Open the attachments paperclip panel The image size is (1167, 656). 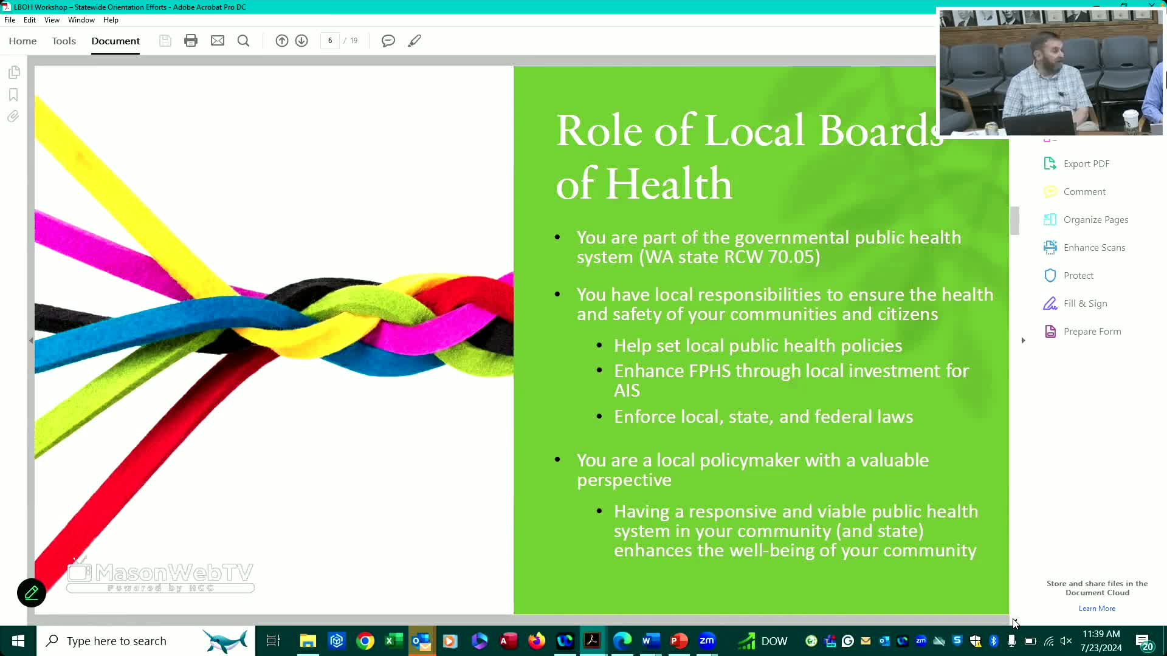tap(13, 116)
